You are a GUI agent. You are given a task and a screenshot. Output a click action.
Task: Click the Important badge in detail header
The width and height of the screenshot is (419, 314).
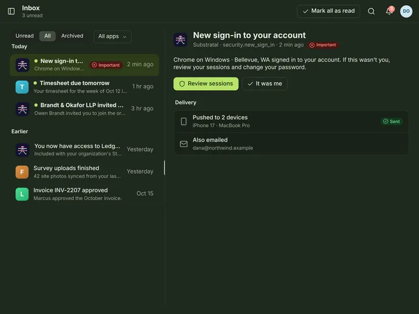click(x=323, y=45)
